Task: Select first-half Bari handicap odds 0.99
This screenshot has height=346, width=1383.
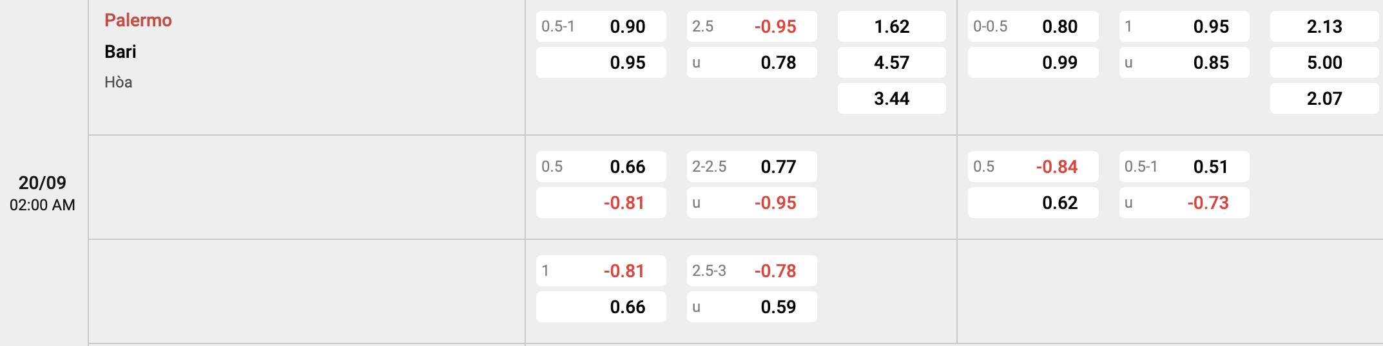Action: (x=1033, y=62)
